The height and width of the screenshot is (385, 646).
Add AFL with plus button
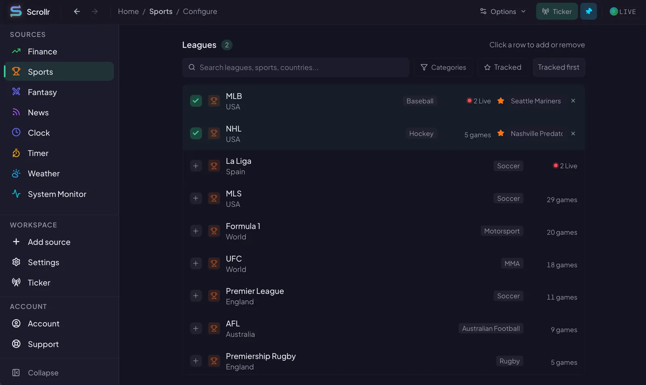196,329
